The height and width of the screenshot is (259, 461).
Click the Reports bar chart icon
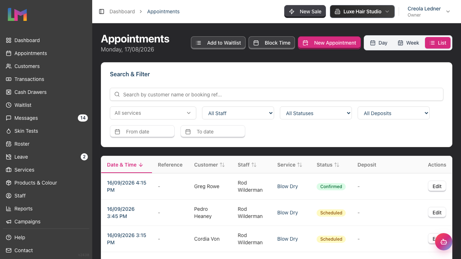coord(9,209)
